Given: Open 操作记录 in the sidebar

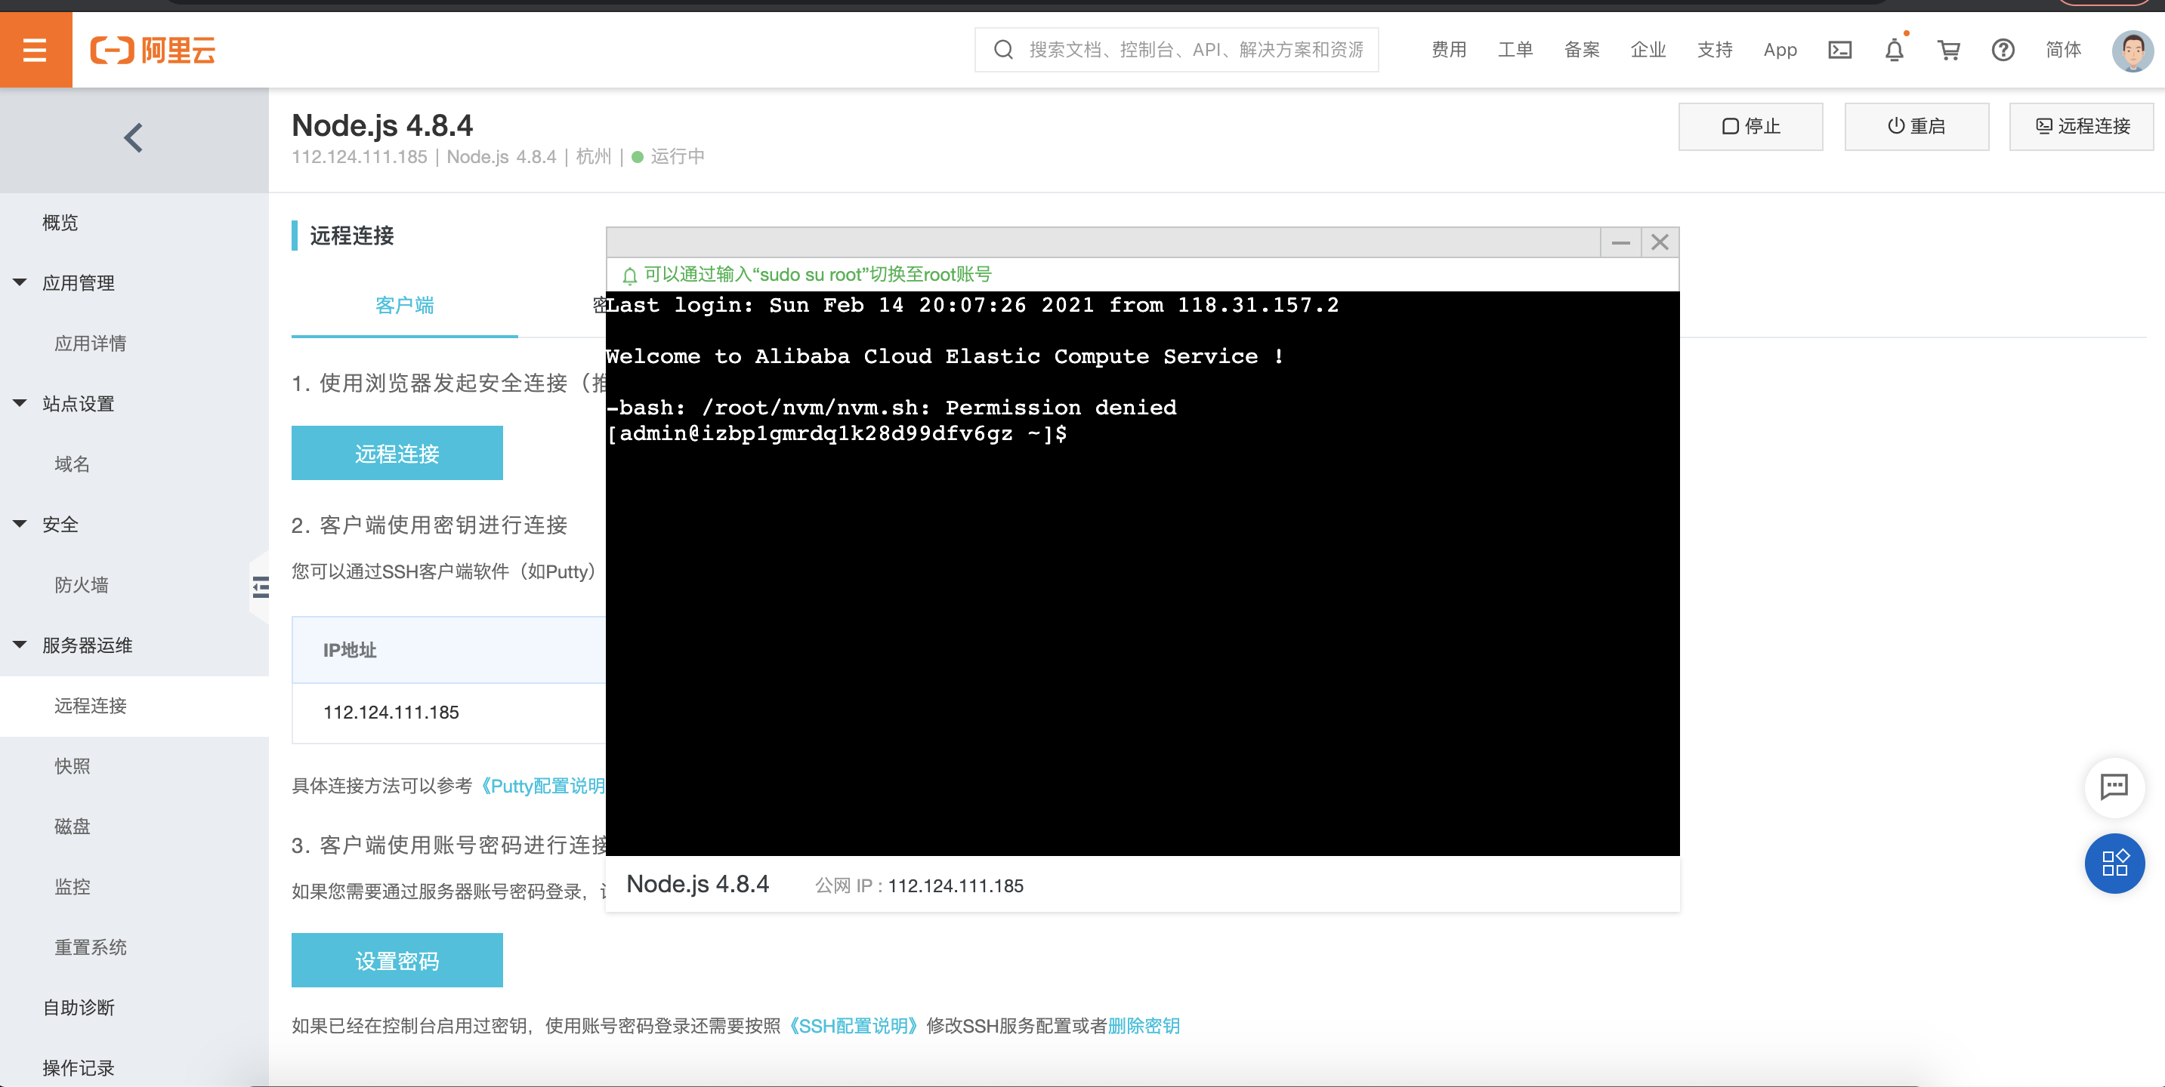Looking at the screenshot, I should pos(79,1067).
